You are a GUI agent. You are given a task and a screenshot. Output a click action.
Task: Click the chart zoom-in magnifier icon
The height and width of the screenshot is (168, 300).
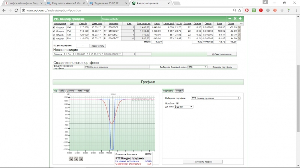point(70,159)
